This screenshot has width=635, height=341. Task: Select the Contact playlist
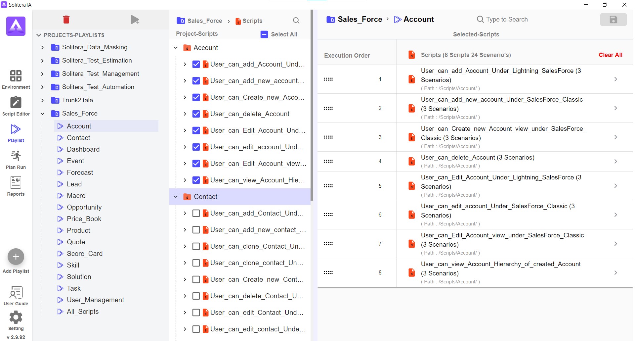point(78,138)
